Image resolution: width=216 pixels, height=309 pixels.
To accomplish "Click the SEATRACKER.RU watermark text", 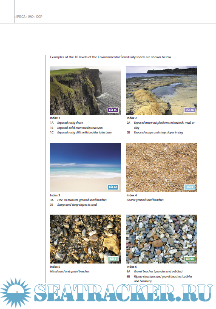I will [123, 293].
